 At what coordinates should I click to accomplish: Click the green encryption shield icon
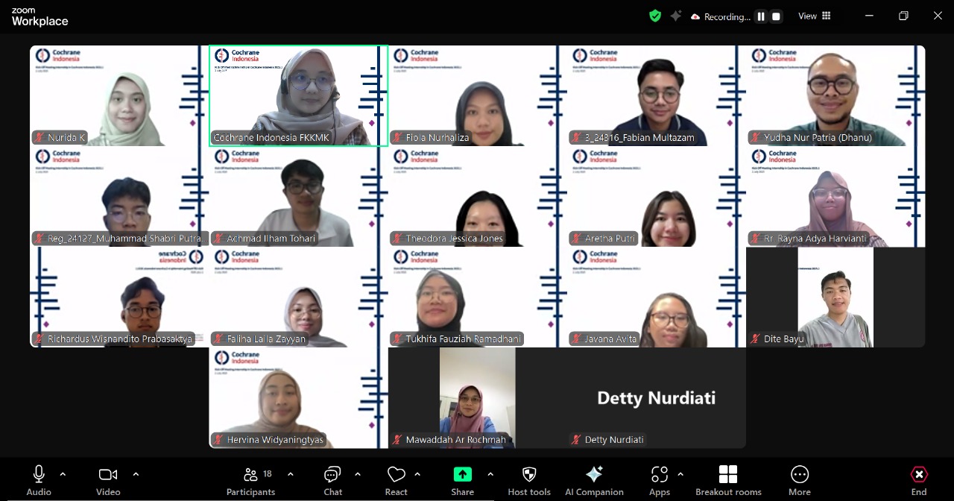coord(655,16)
